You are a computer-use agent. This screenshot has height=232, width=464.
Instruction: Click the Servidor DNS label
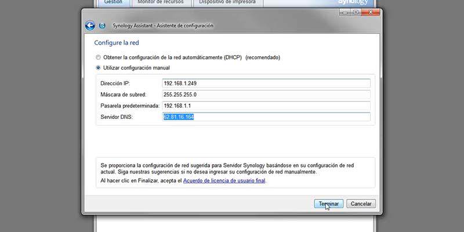117,117
